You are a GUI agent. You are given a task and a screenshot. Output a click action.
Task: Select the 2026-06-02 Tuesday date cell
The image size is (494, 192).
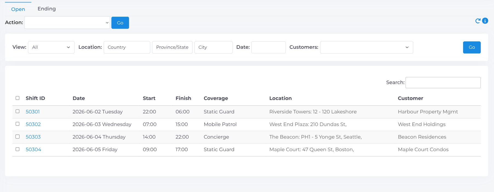point(97,112)
